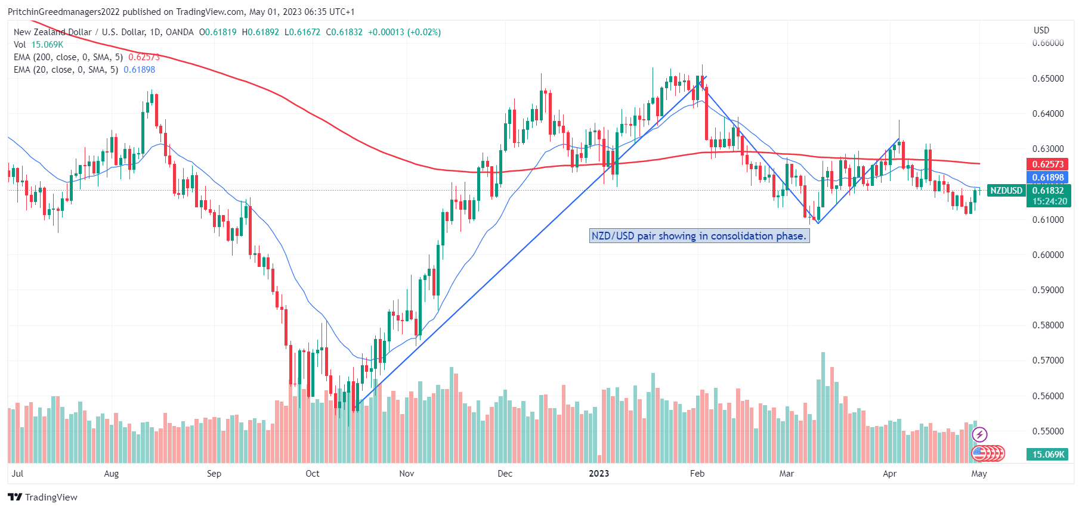Click the 15:24:20 countdown timer label
Screen dimensions: 1082x510
point(1050,201)
